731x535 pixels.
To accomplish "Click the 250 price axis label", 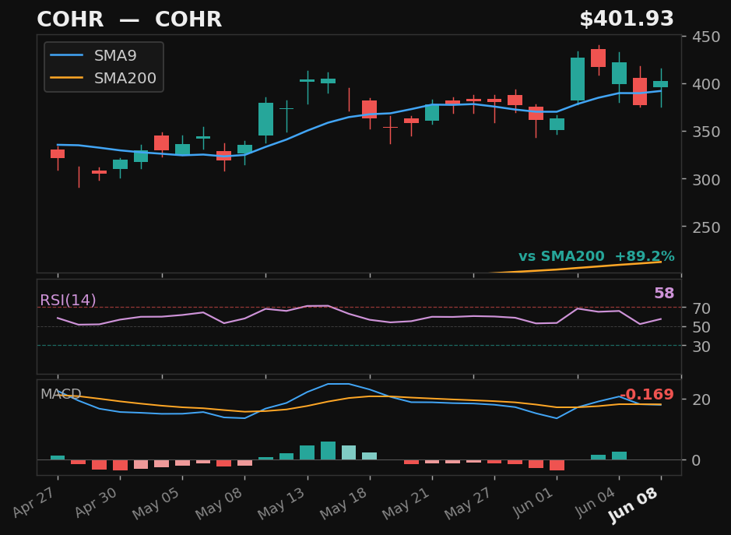I will pyautogui.click(x=706, y=227).
